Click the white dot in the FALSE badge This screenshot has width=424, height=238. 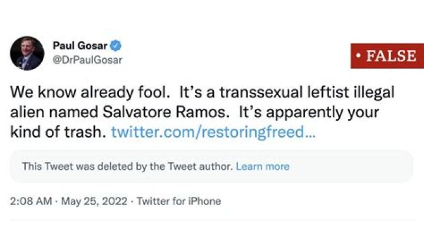pyautogui.click(x=358, y=57)
